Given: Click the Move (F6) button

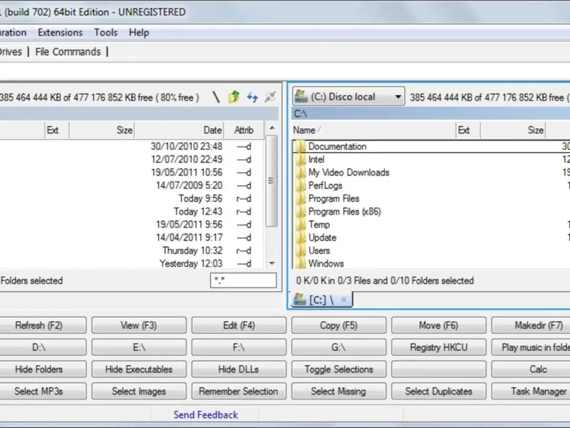Looking at the screenshot, I should point(439,325).
